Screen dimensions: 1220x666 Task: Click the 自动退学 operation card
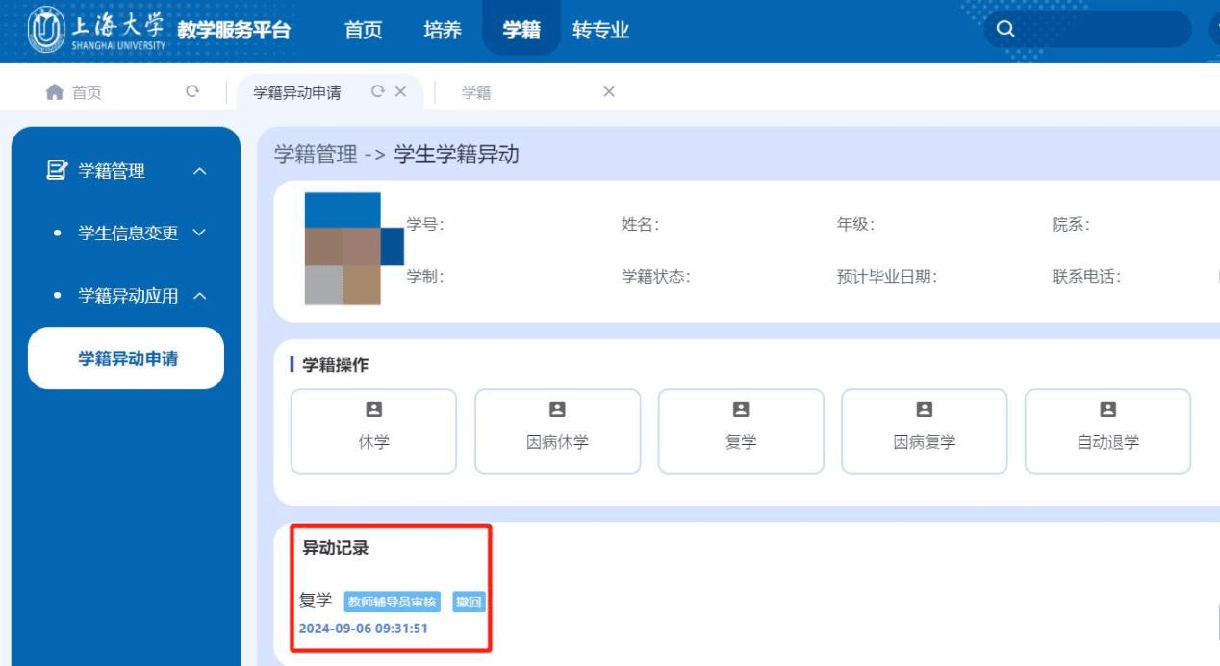[x=1107, y=431]
